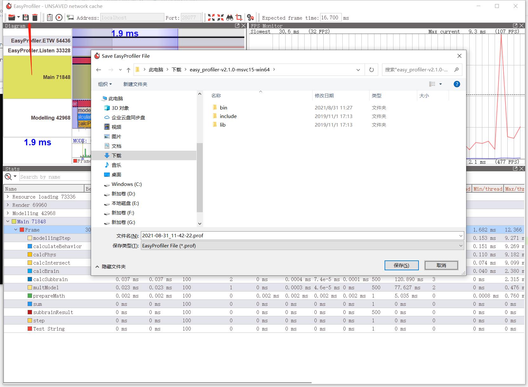This screenshot has width=528, height=387.
Task: Select the bin folder
Action: click(223, 108)
